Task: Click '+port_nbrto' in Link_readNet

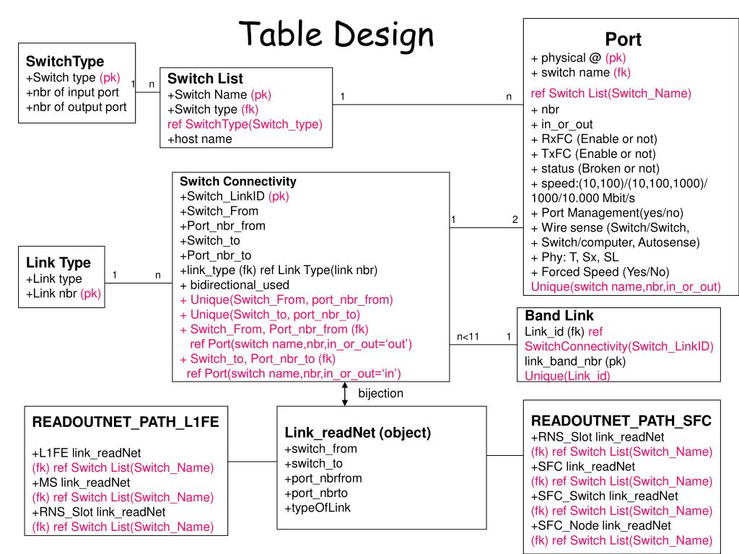Action: point(316,493)
